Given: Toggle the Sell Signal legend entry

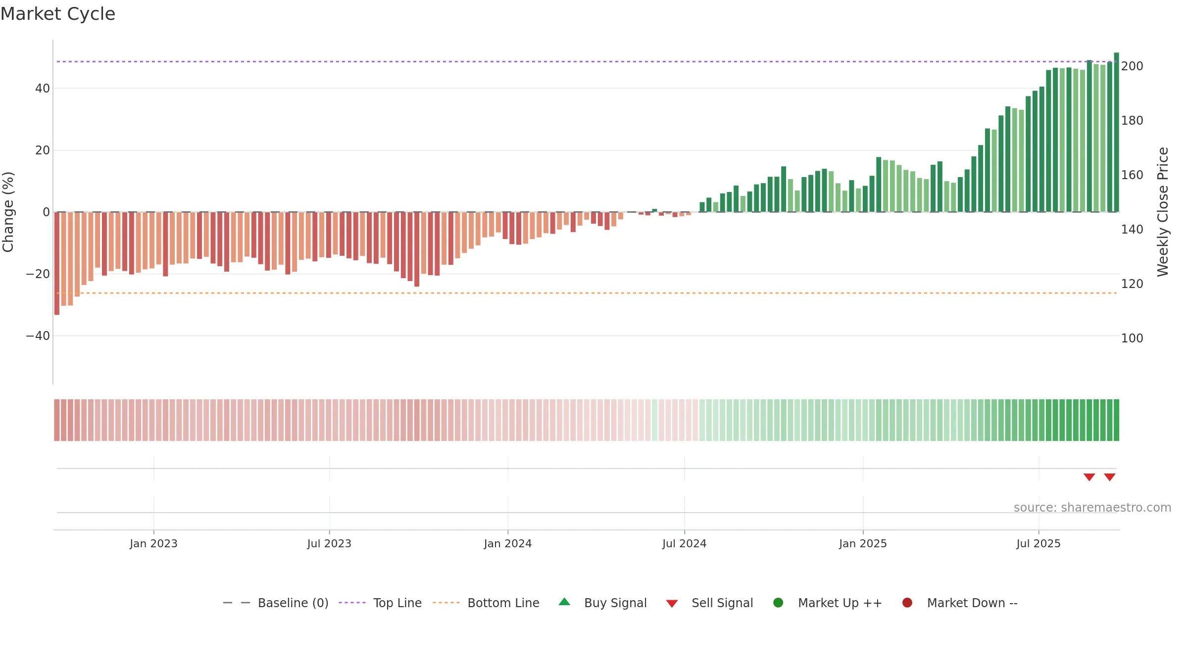Looking at the screenshot, I should pos(709,603).
